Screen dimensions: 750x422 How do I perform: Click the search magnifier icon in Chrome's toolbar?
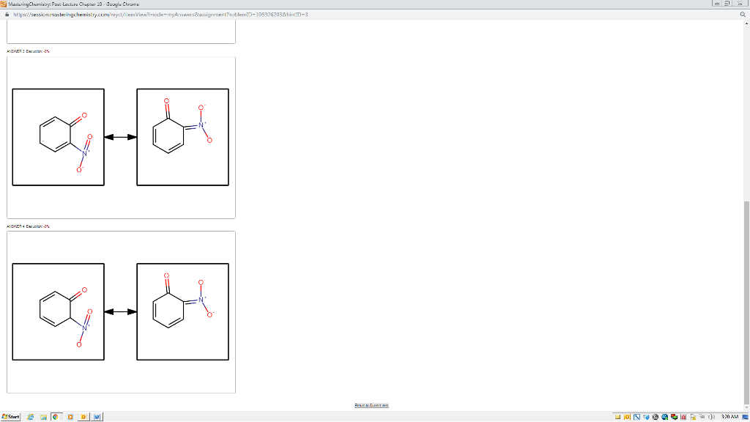[x=743, y=12]
